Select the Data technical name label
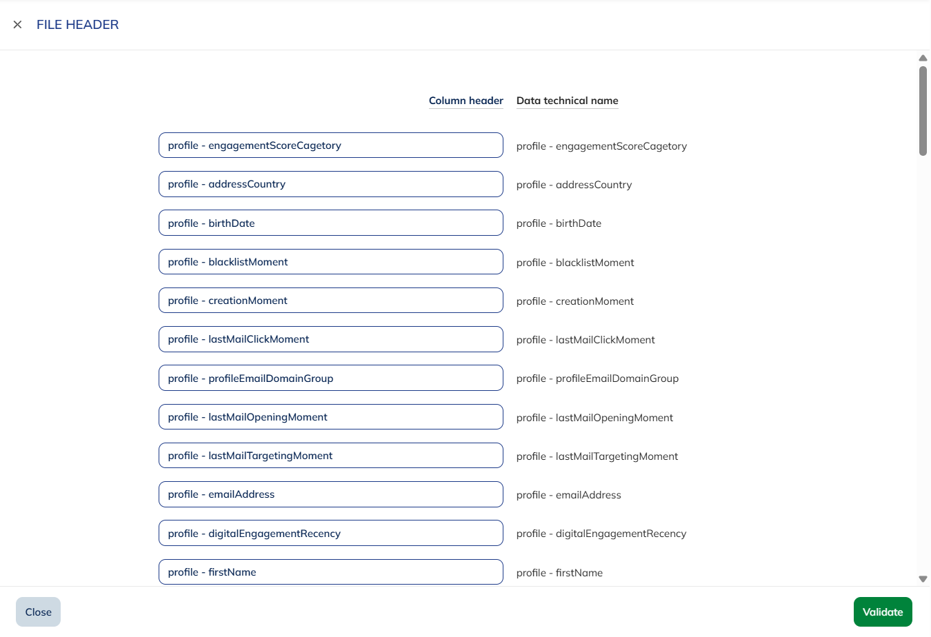The height and width of the screenshot is (637, 931). coord(567,100)
